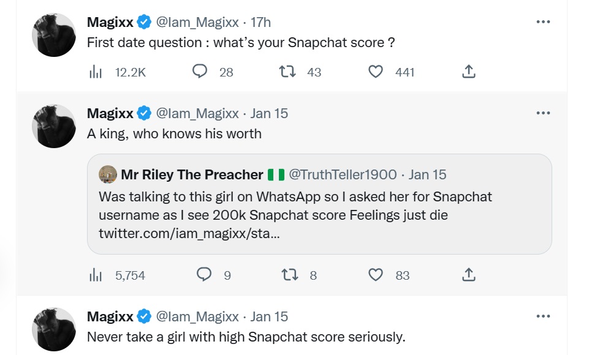Open the twitter.com/iam_magixx link in the quote

point(189,234)
